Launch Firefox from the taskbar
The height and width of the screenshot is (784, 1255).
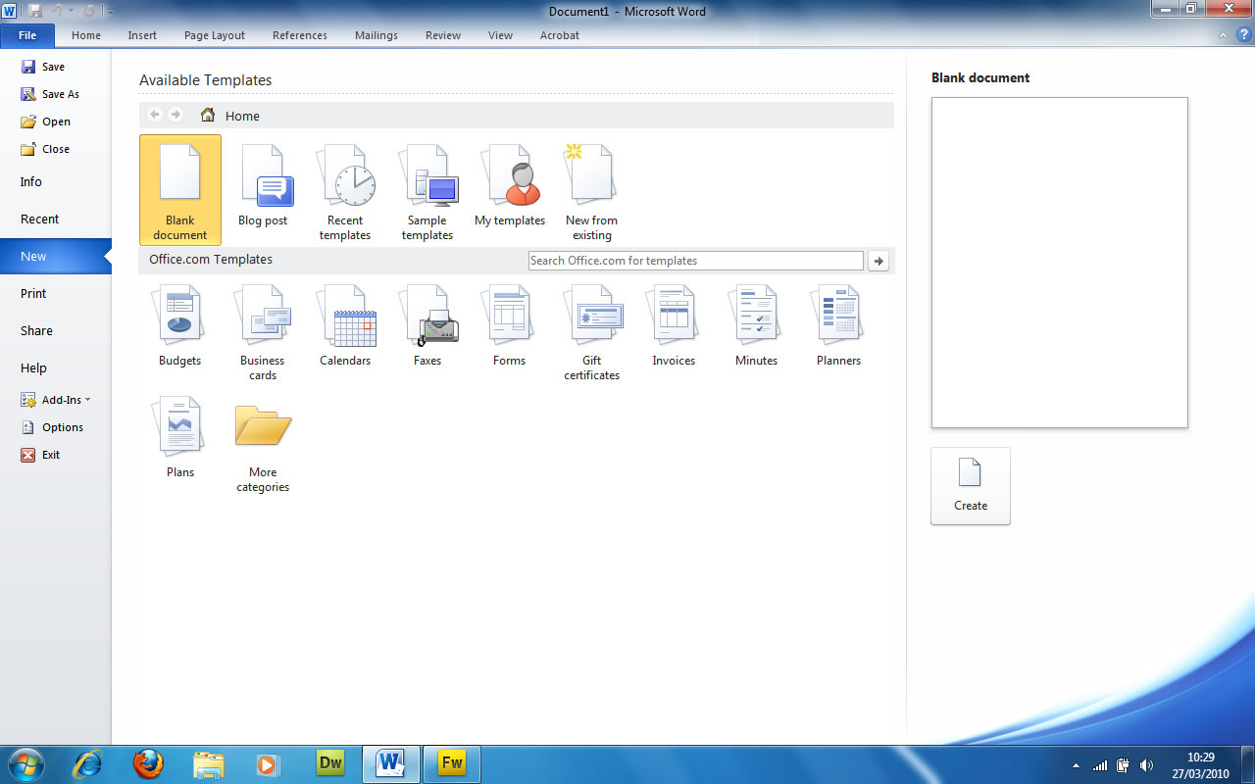[148, 763]
